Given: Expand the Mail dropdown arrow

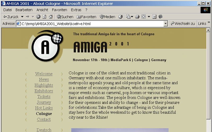Looking at the screenshot, I should click(132, 17).
